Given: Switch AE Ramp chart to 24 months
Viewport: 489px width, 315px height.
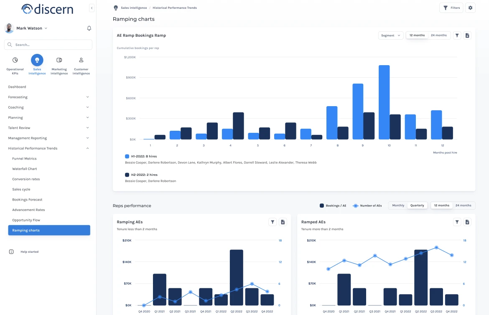Looking at the screenshot, I should pyautogui.click(x=438, y=36).
